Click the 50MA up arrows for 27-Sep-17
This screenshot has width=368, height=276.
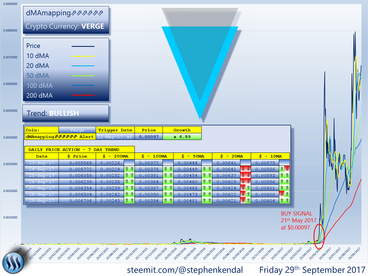[x=207, y=188]
